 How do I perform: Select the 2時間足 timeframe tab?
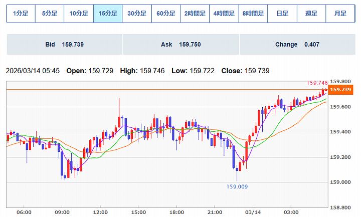tap(195, 14)
